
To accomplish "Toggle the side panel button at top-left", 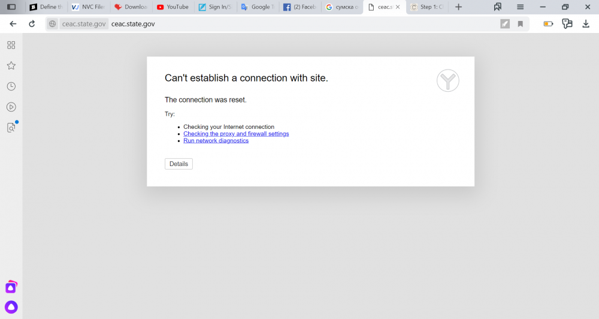I will coord(11,7).
